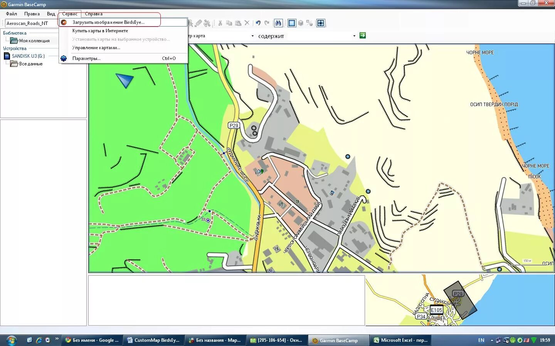The image size is (555, 346).
Task: Click the E105 shield in overview map
Action: click(436, 310)
